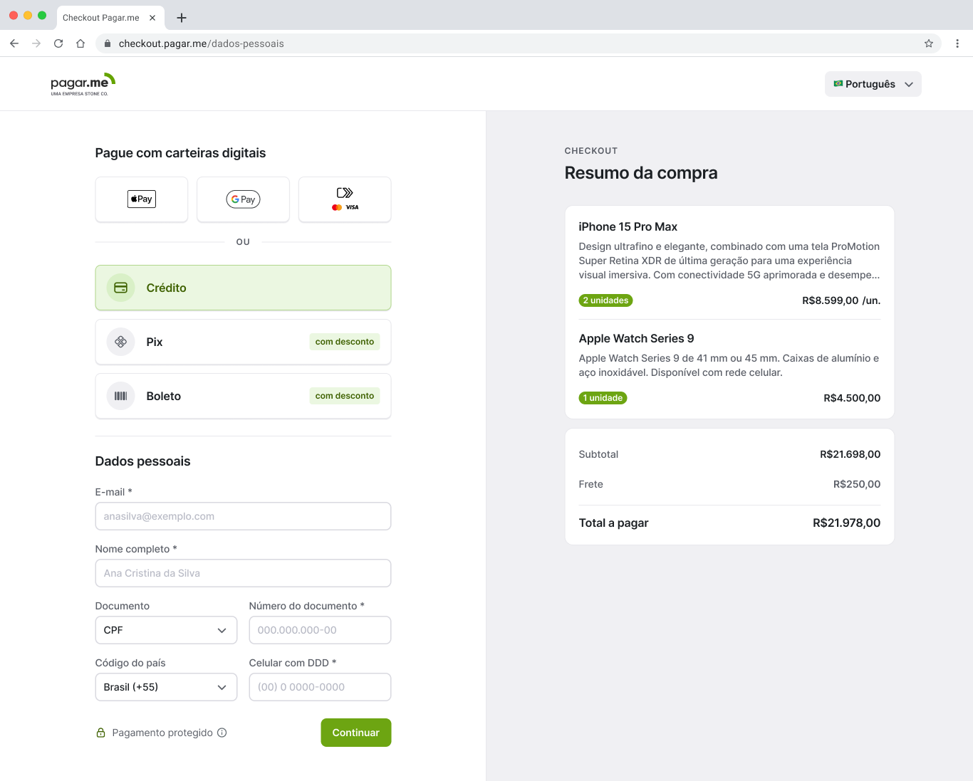Screen dimensions: 973x781
Task: Click the R$4.500,00 price
Action: (x=852, y=398)
